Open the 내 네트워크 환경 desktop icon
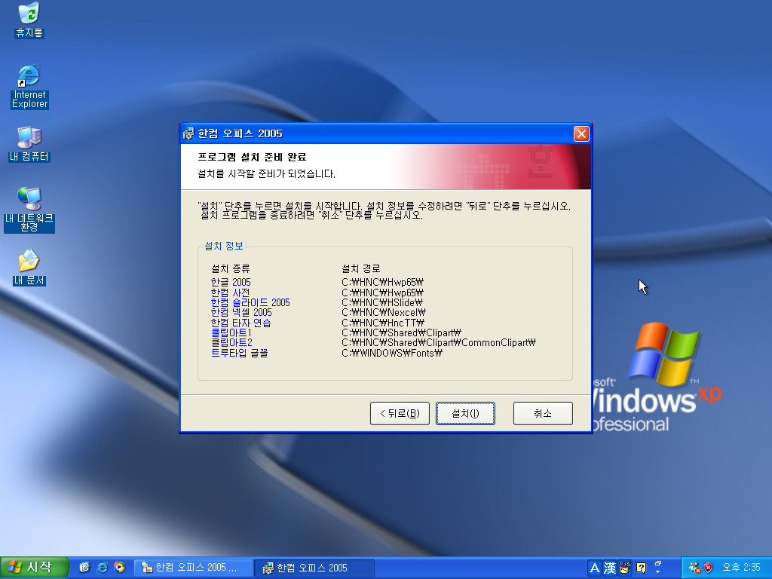This screenshot has height=579, width=772. point(29,210)
